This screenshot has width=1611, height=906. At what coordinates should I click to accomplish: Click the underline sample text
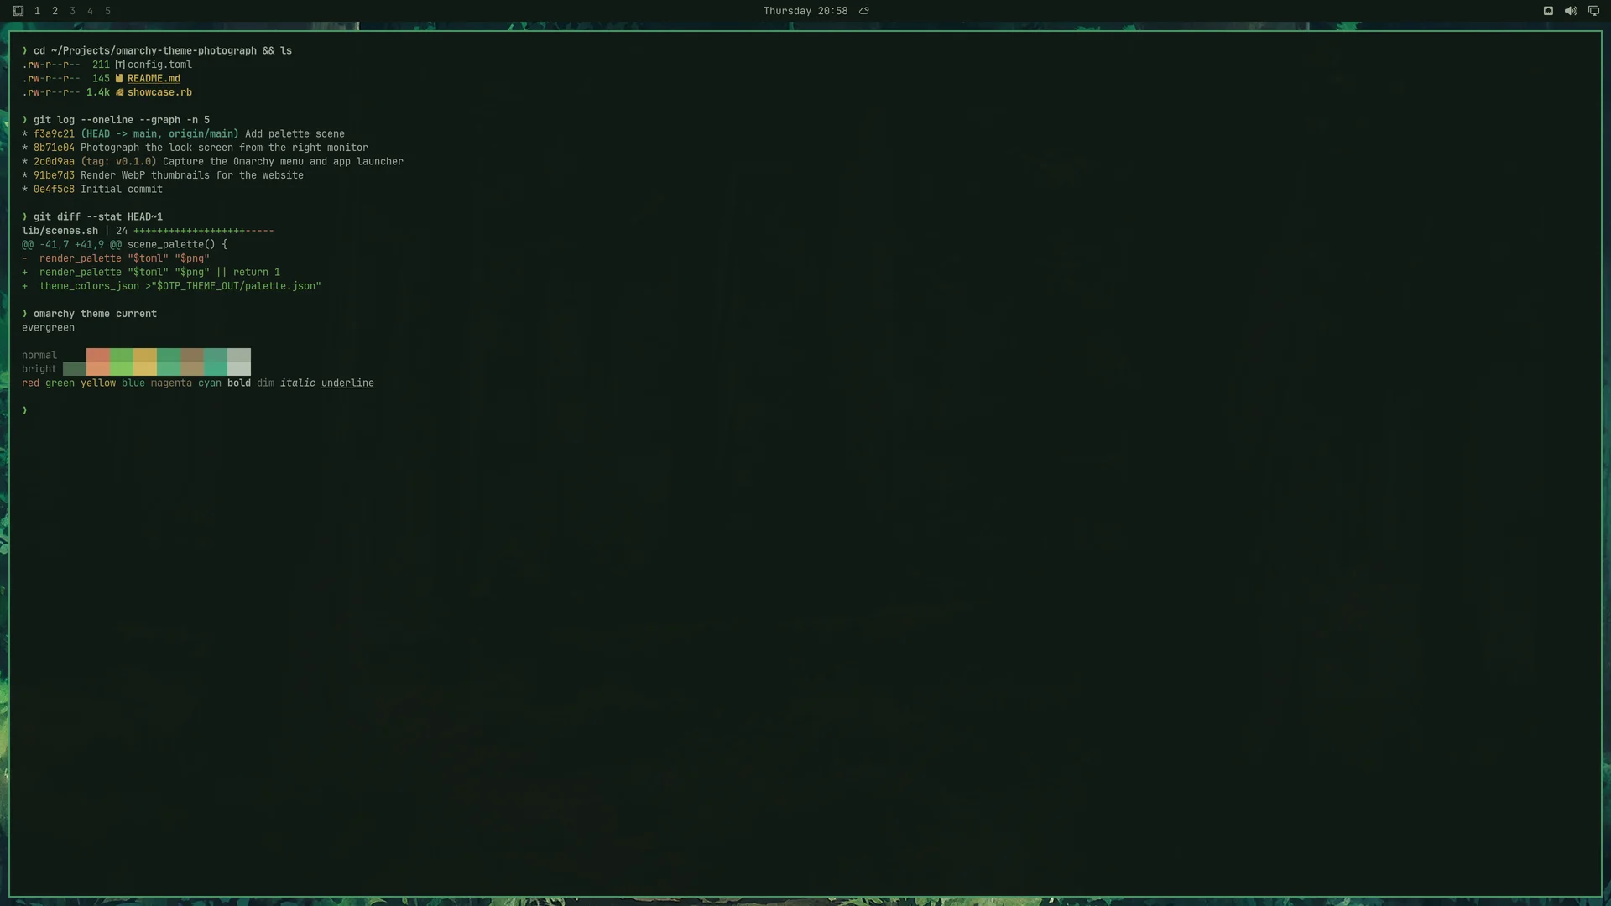click(x=347, y=383)
